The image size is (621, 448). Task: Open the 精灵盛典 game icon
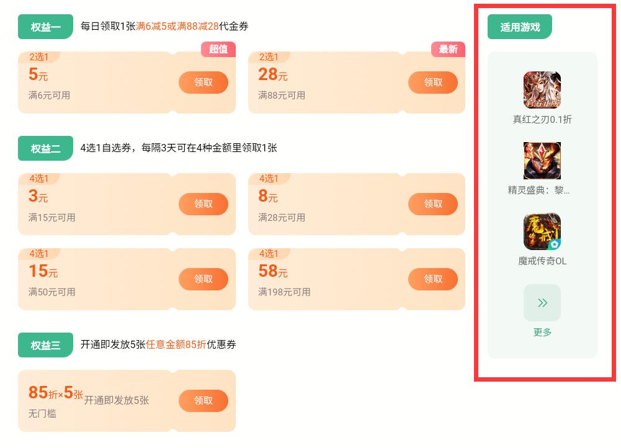click(542, 161)
